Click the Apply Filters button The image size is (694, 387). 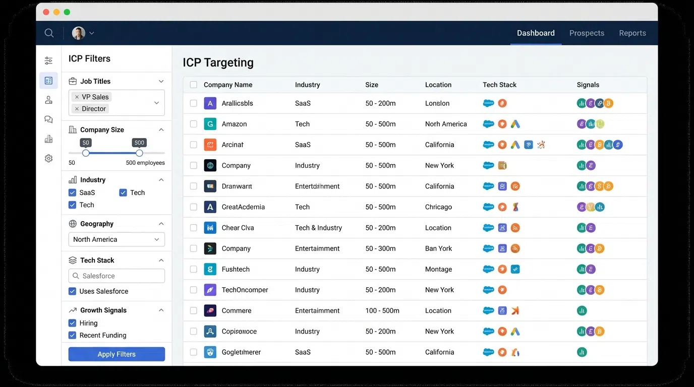pos(117,354)
